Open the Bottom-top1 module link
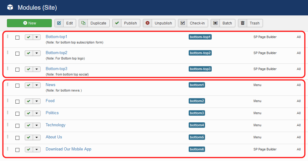The image size is (308, 161). (56, 37)
